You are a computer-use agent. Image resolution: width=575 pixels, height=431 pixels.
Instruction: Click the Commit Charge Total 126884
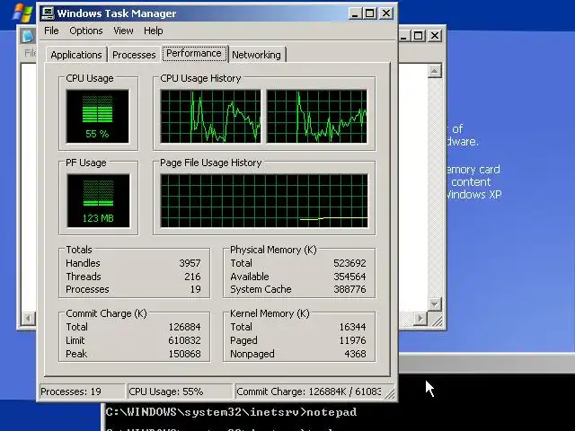pos(184,327)
